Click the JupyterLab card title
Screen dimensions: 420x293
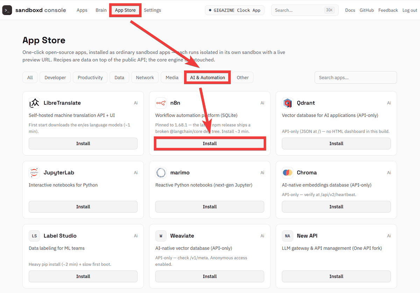[59, 173]
